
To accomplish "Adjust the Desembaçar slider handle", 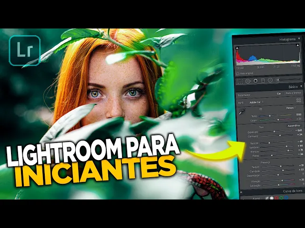I will pos(278,175).
